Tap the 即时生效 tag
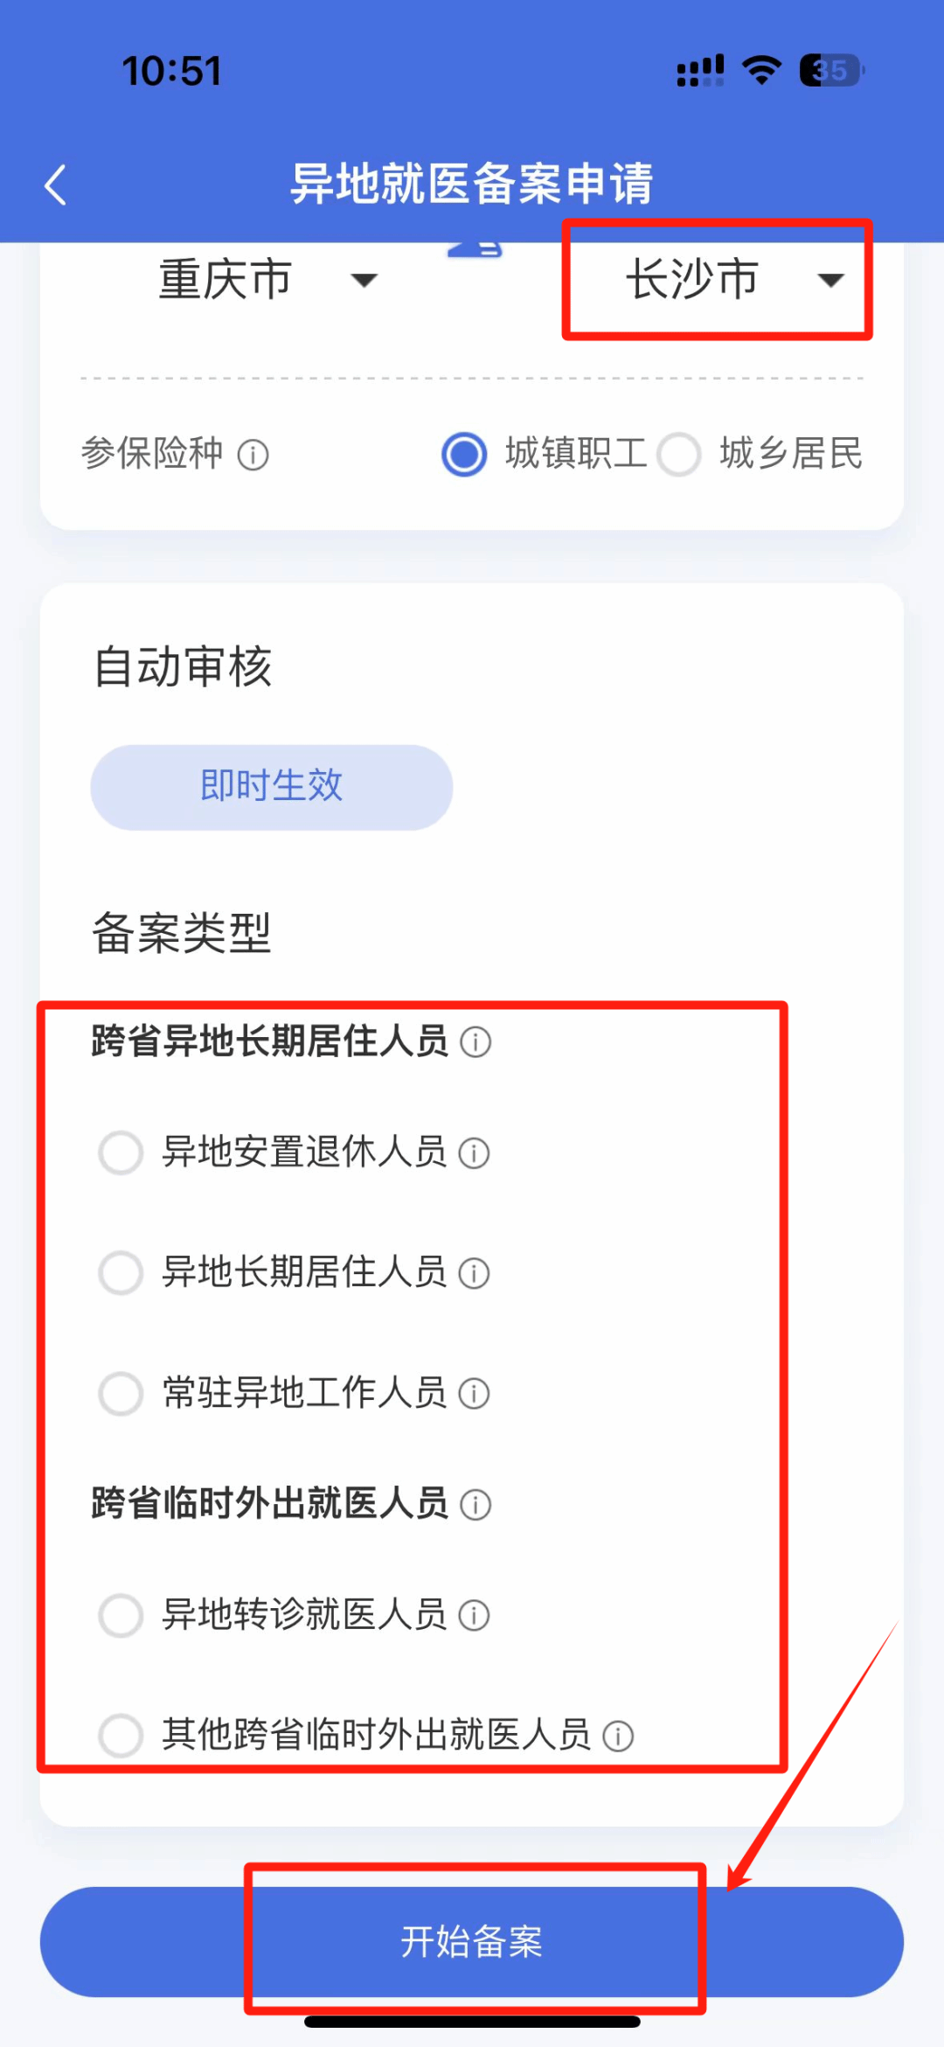 [272, 787]
